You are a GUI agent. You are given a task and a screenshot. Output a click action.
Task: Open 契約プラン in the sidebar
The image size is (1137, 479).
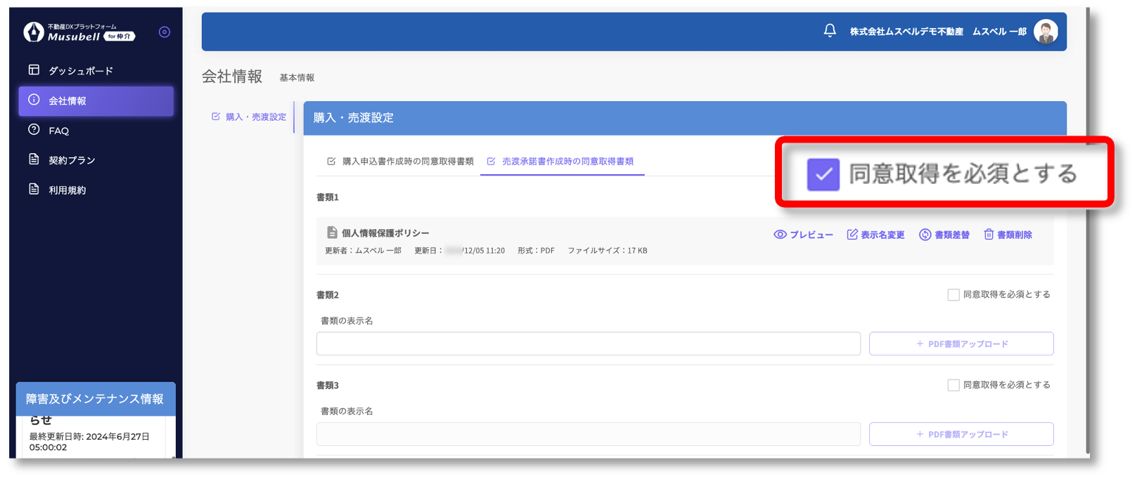click(71, 160)
